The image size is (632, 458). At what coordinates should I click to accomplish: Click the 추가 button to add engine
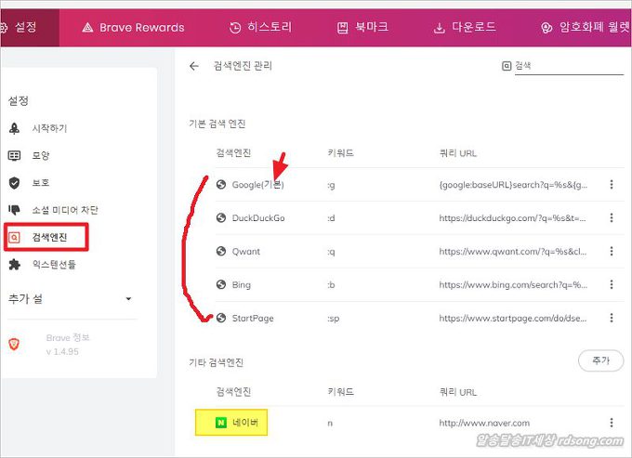(x=595, y=360)
